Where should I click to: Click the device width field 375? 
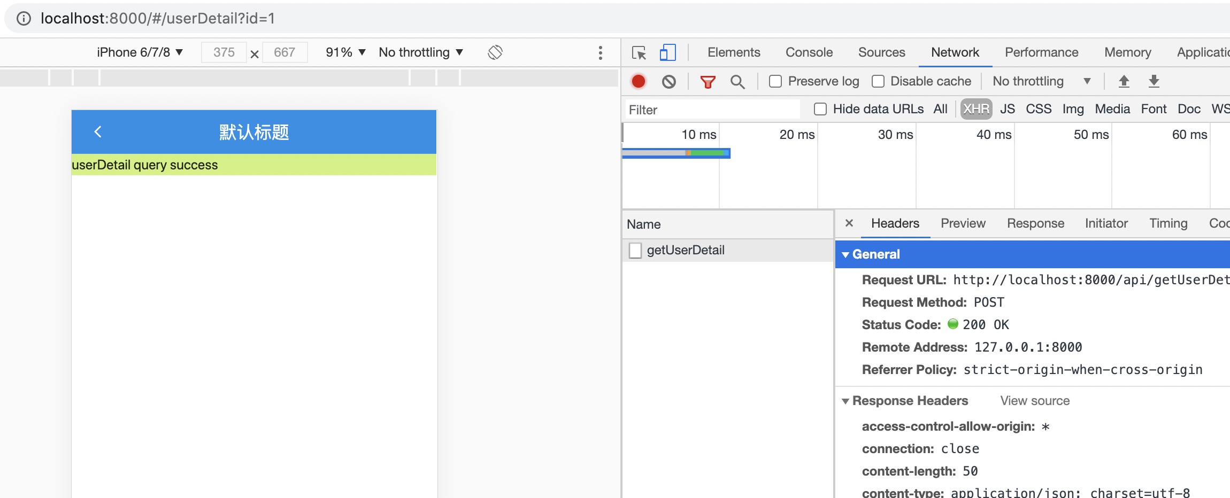pyautogui.click(x=224, y=52)
